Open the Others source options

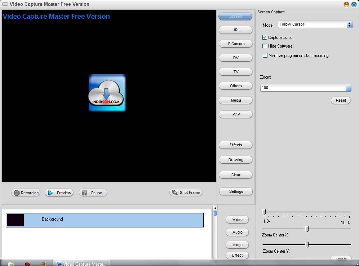tap(236, 86)
